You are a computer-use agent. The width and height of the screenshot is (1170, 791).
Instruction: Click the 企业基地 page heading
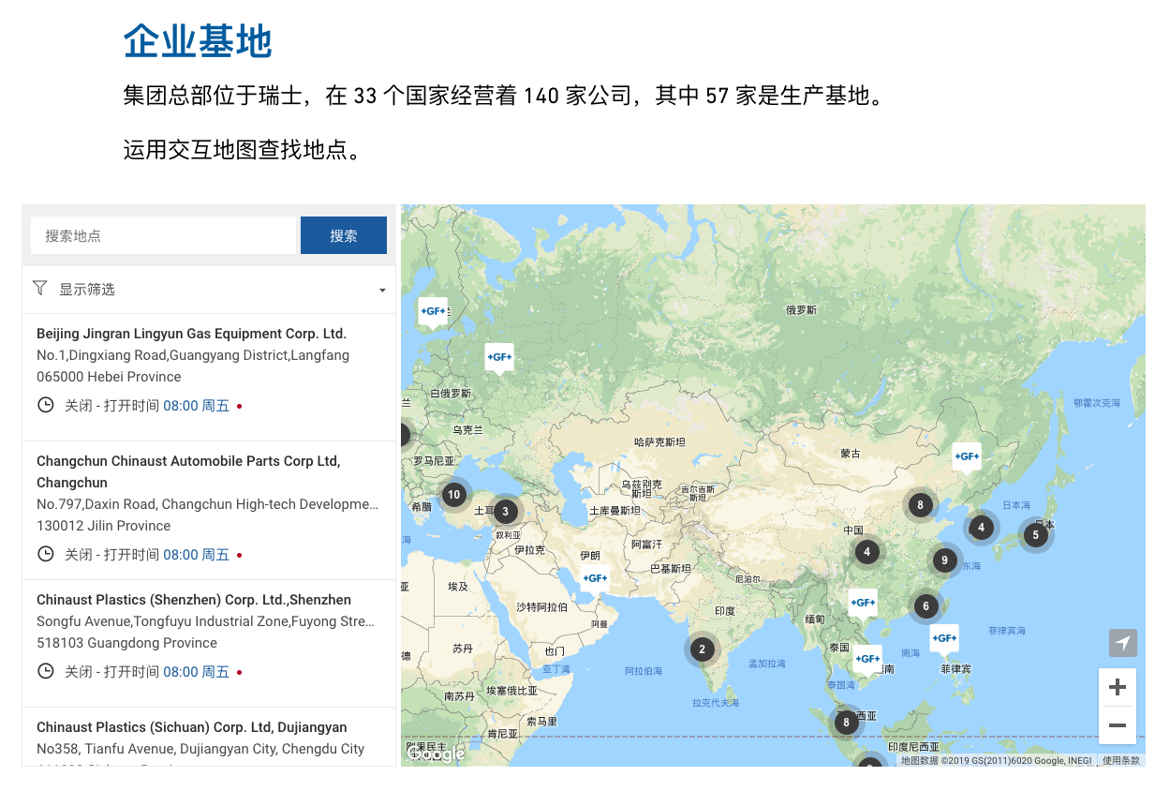pos(198,41)
